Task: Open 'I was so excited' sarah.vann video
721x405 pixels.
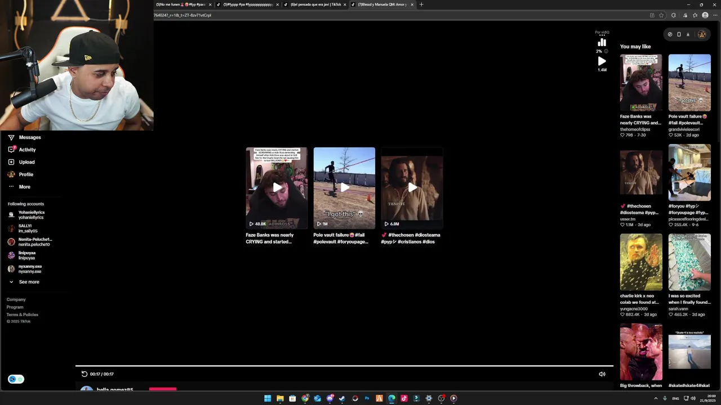Action: click(689, 262)
